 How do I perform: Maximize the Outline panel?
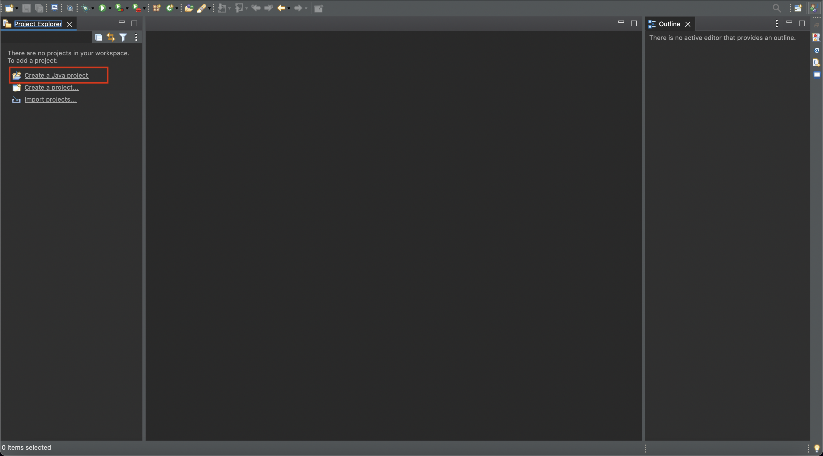802,23
